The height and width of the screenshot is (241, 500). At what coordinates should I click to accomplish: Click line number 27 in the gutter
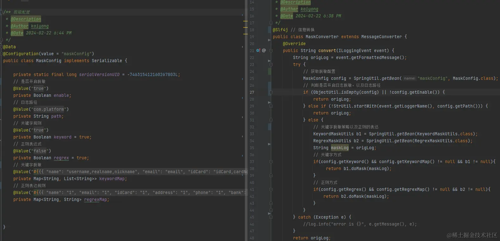[x=252, y=92]
